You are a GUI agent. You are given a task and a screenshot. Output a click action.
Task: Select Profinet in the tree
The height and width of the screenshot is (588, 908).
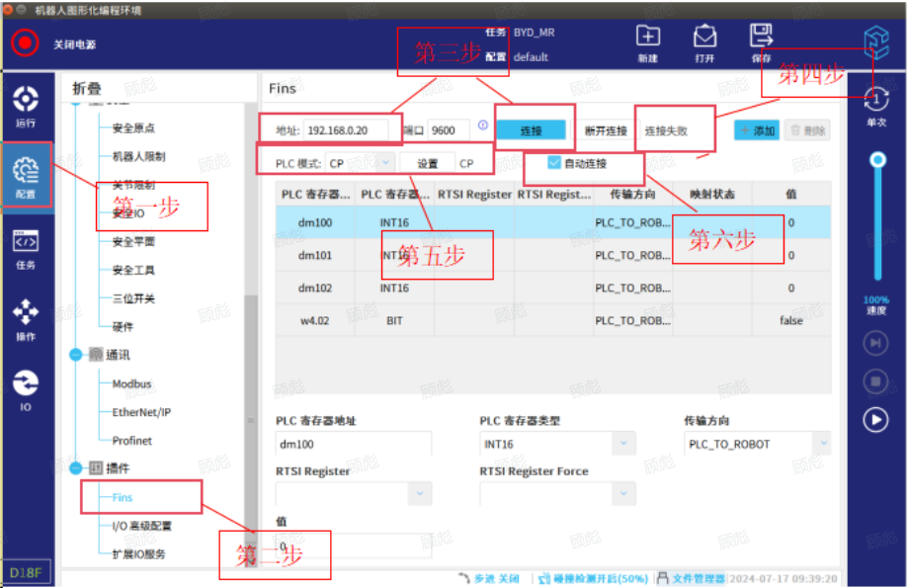click(x=131, y=441)
